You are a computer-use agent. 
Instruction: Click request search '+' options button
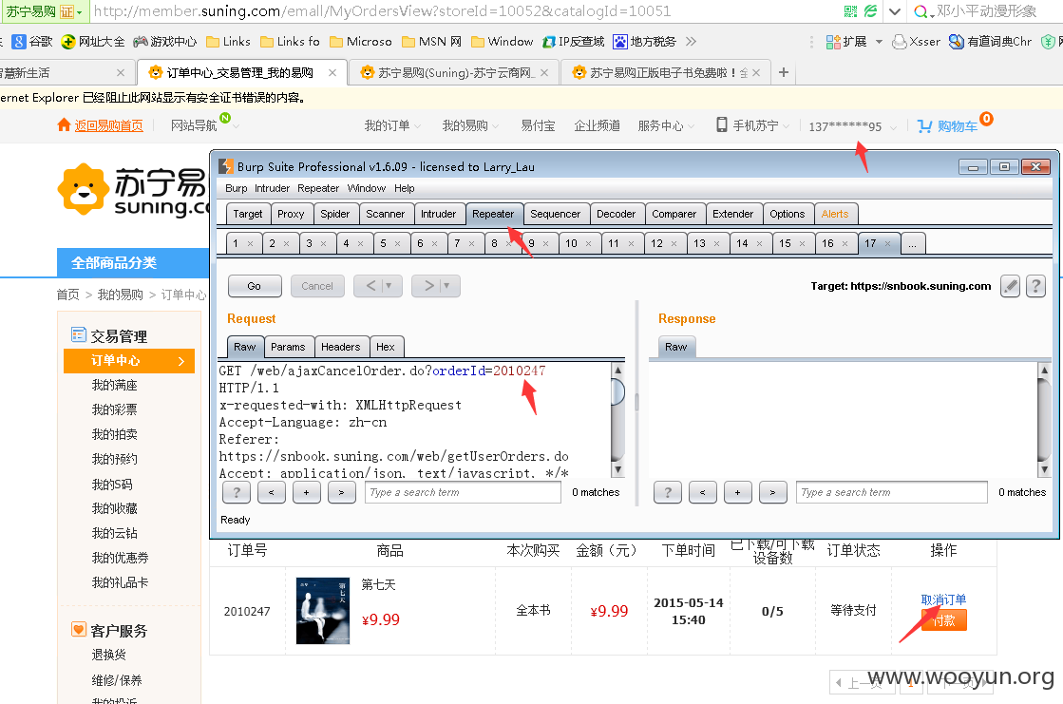click(307, 492)
